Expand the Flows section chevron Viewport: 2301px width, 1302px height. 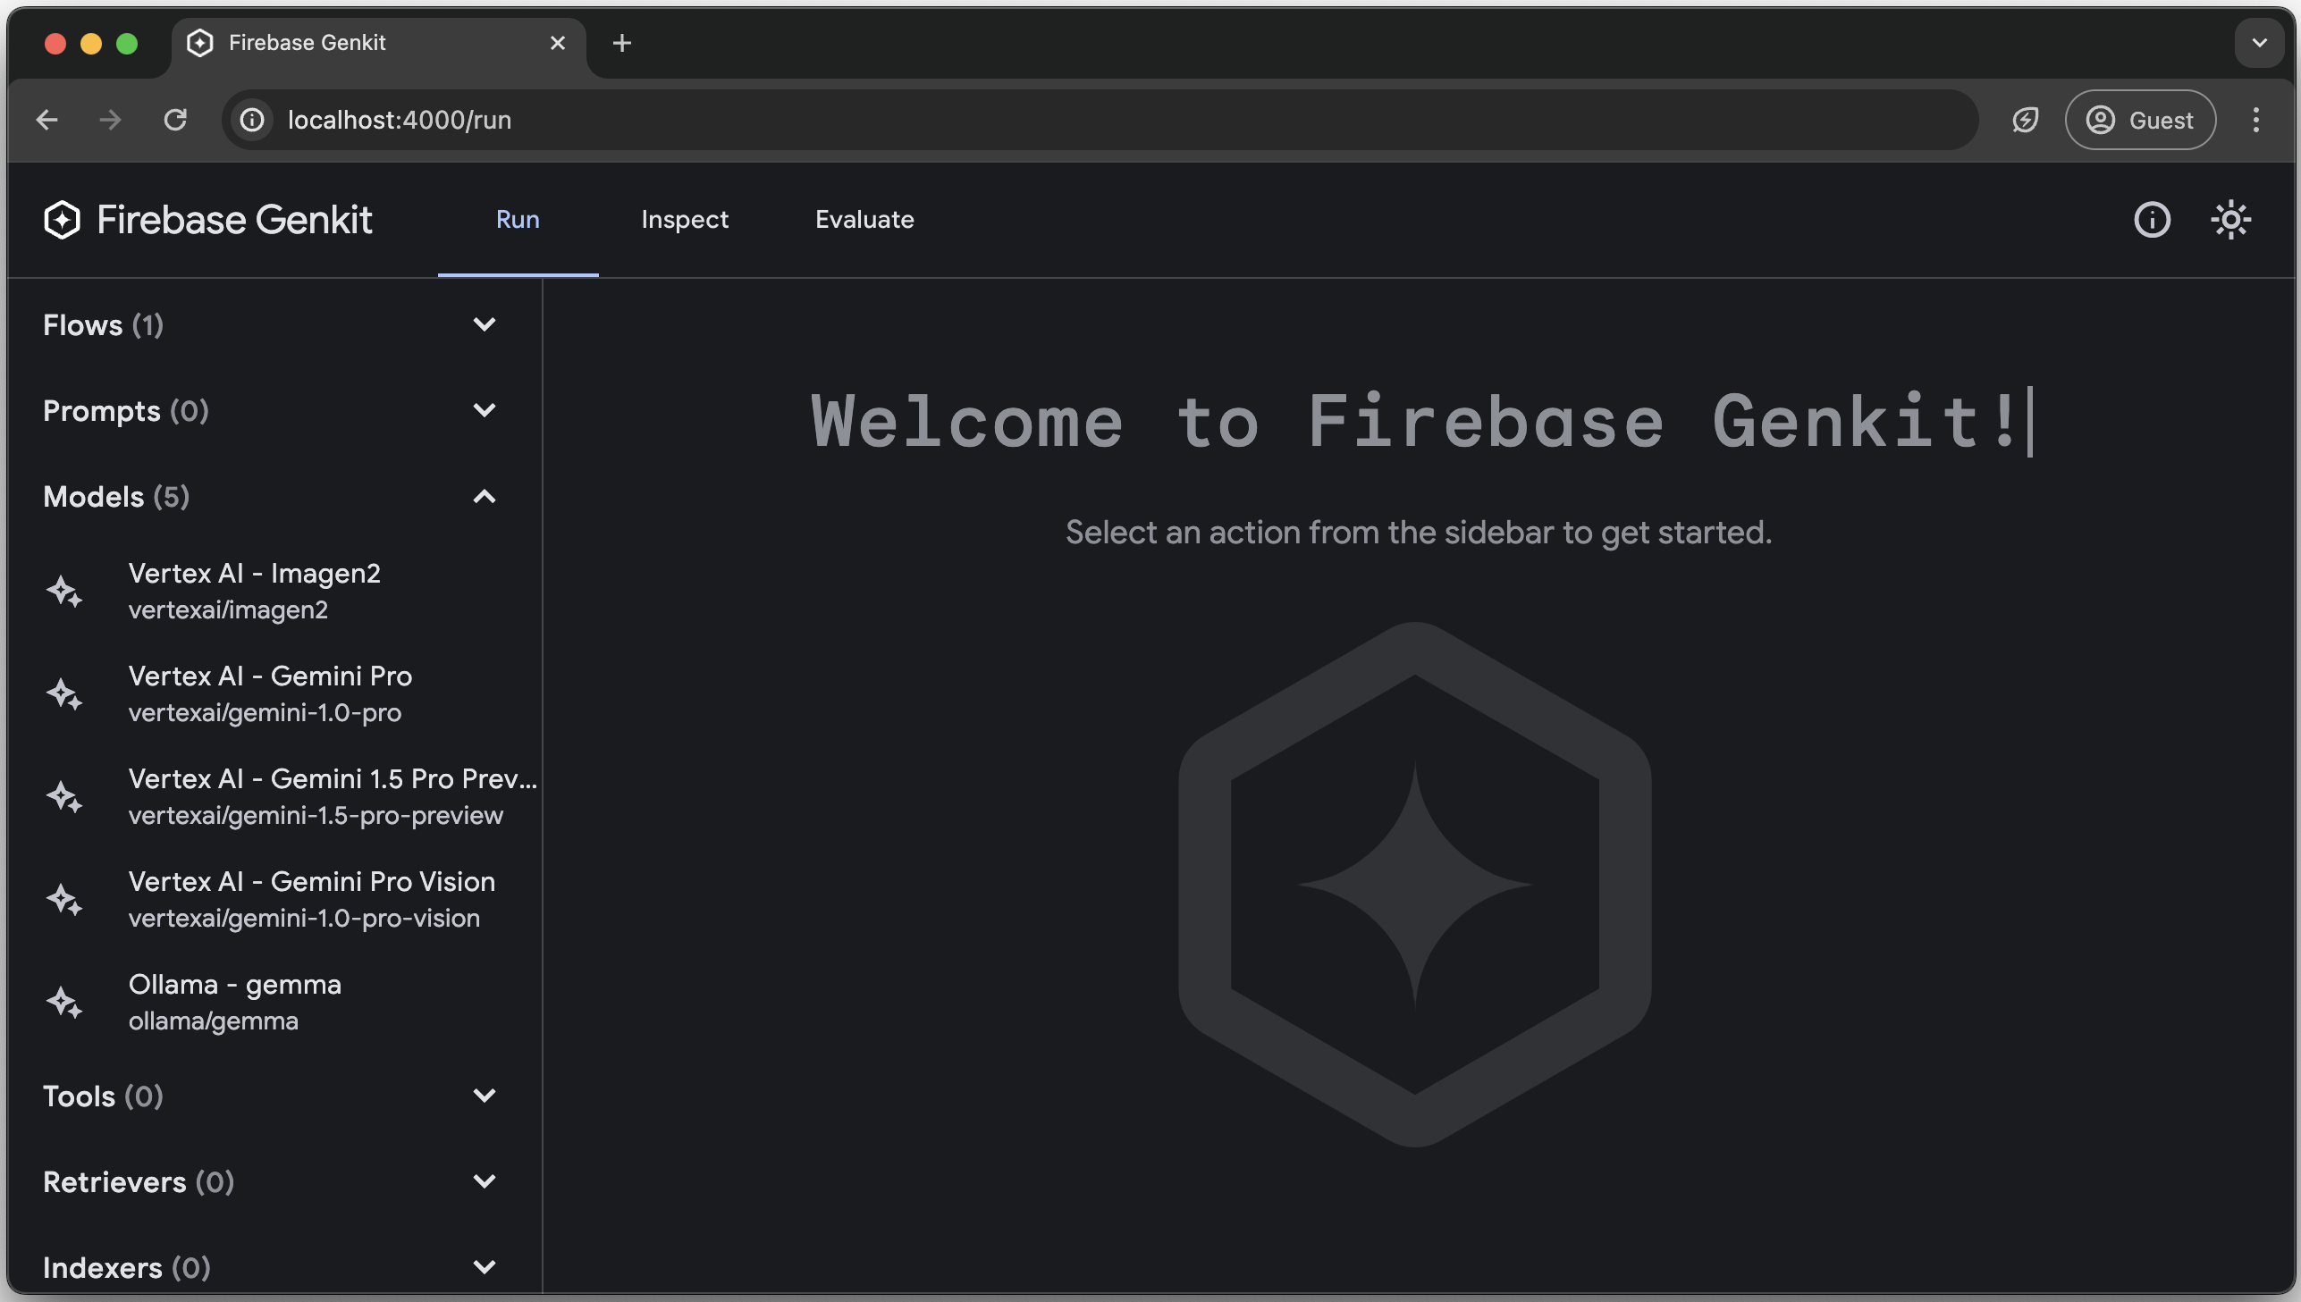pos(485,325)
